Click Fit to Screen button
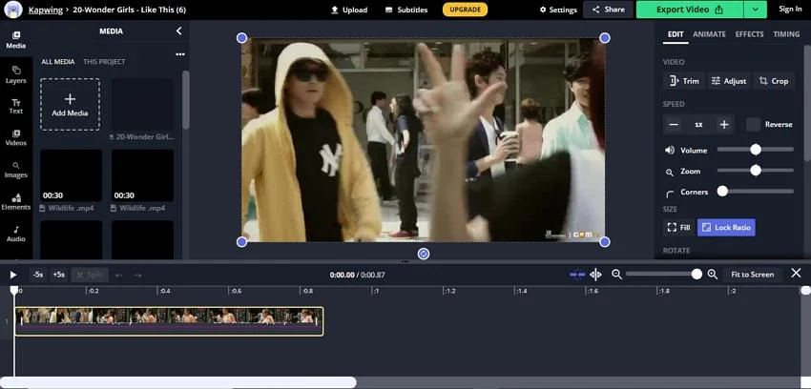 tap(753, 275)
